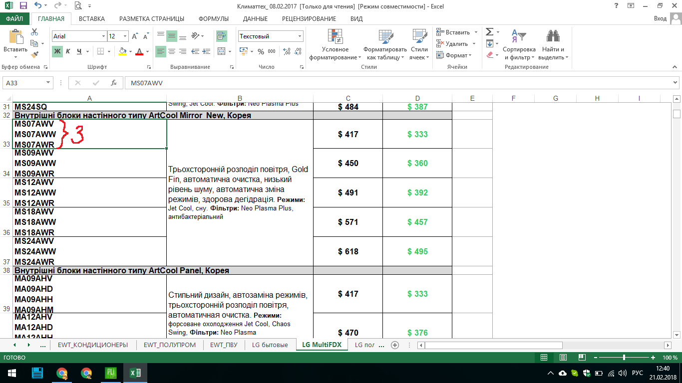Screen dimensions: 682x383
Task: Switch to the ДАННЫЕ ribbon tab
Action: pos(255,18)
